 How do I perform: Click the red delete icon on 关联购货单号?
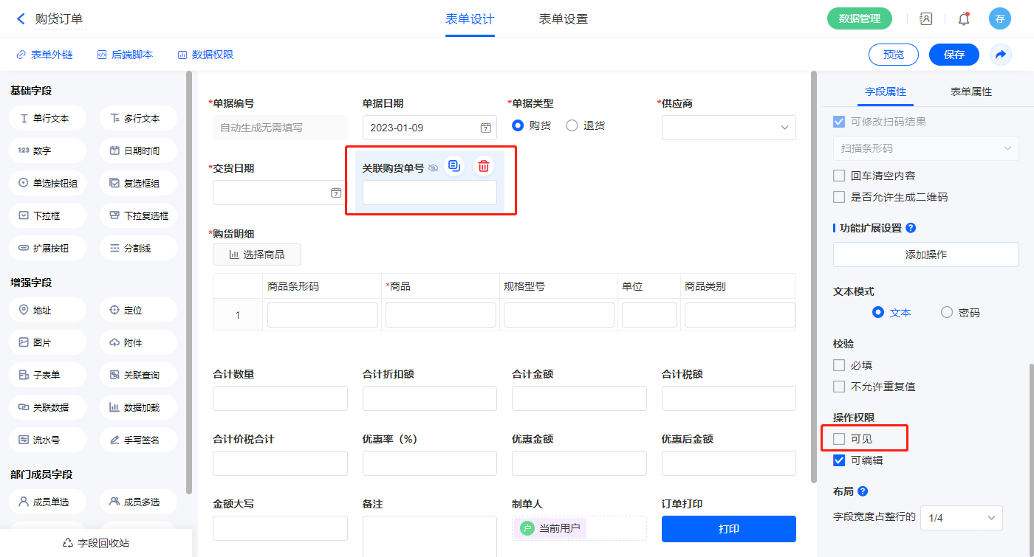pyautogui.click(x=483, y=167)
